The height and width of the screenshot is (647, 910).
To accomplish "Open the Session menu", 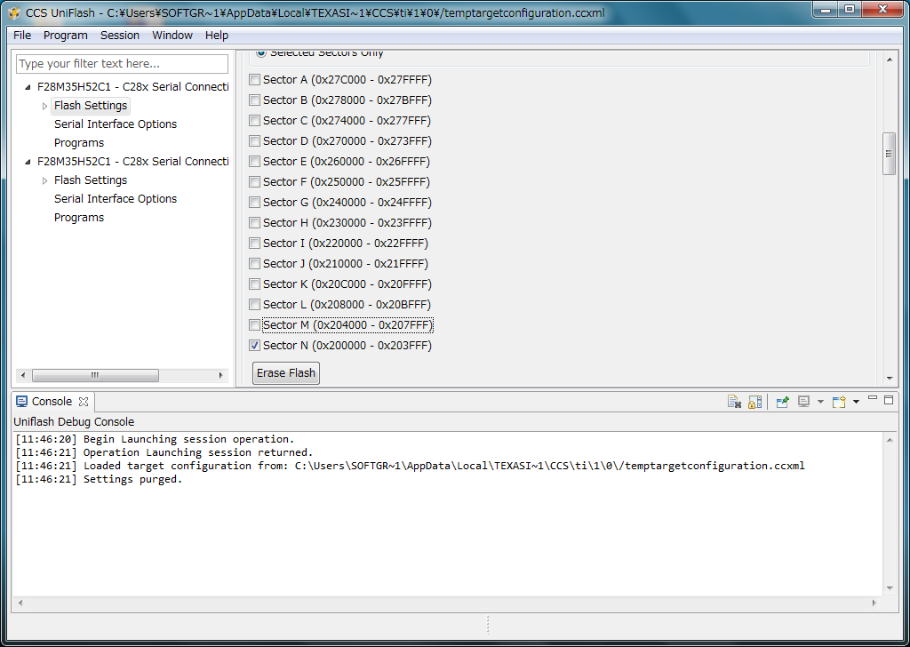I will [x=120, y=36].
